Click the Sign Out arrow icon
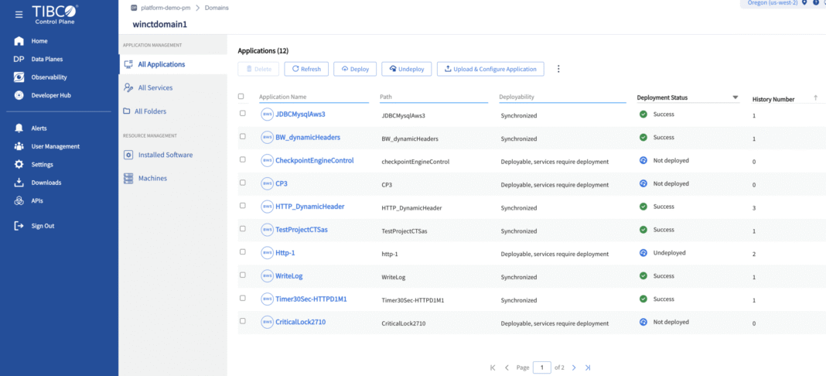This screenshot has height=376, width=826. 19,226
